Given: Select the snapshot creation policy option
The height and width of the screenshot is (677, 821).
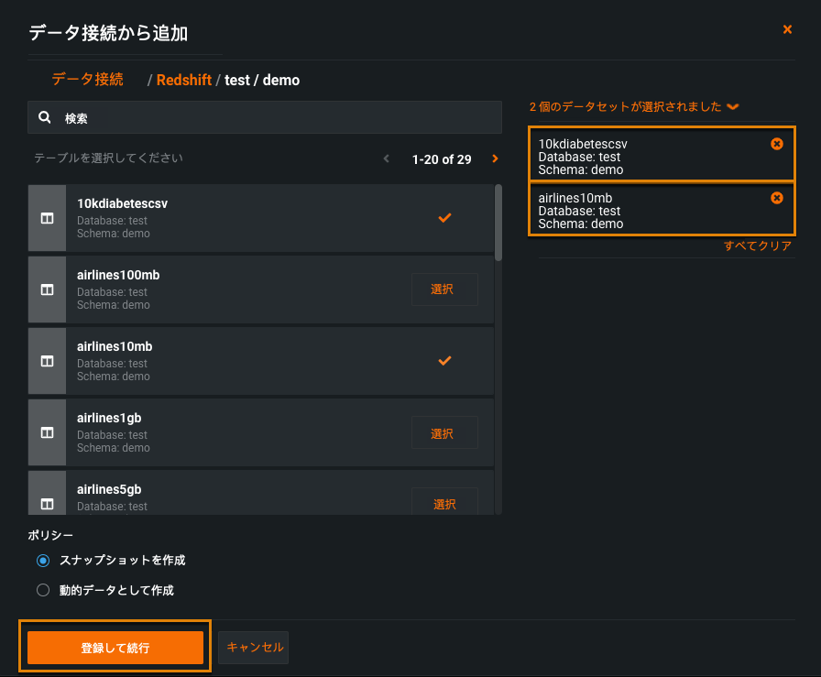Looking at the screenshot, I should click(43, 560).
